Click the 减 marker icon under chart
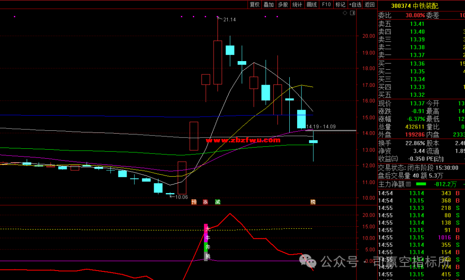The width and height of the screenshot is (465, 280). coord(218,202)
